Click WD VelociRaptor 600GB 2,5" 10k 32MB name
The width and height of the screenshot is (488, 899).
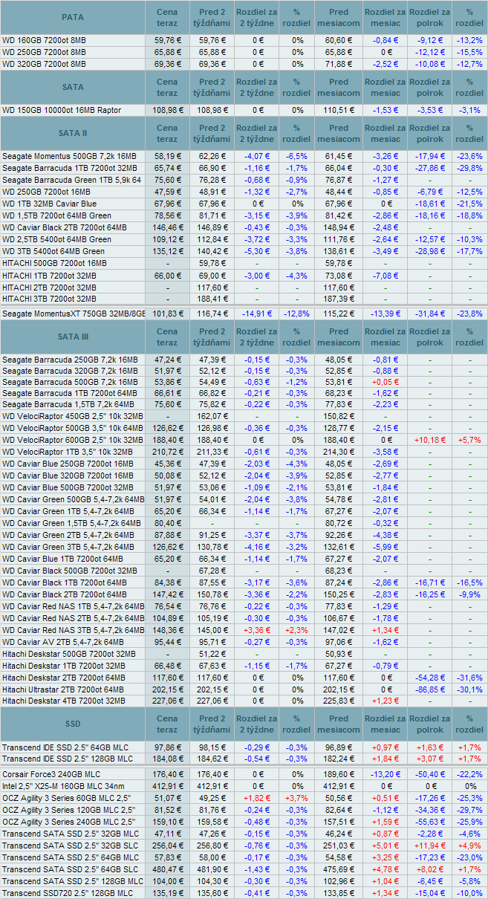[73, 440]
